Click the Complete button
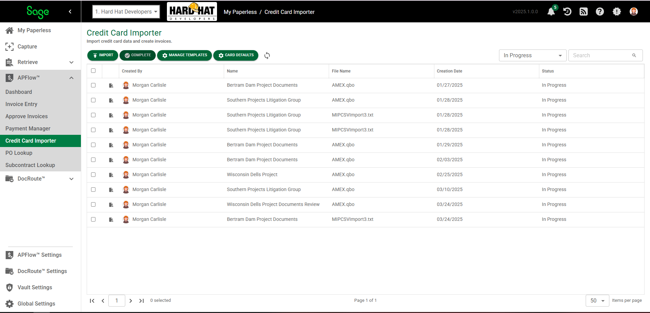The image size is (650, 313). (x=137, y=55)
